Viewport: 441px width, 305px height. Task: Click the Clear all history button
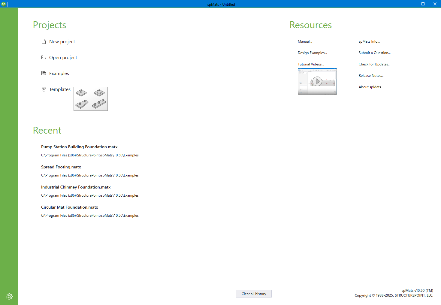tap(253, 294)
